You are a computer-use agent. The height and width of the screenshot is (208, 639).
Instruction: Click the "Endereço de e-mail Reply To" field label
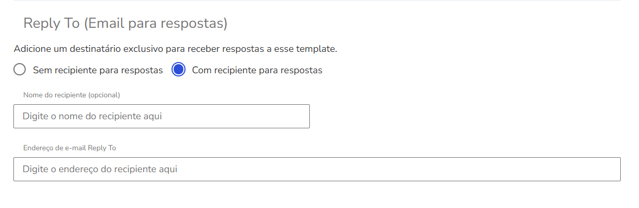(70, 148)
